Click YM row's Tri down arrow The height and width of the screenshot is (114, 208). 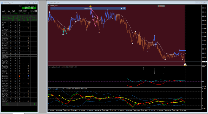[x=28, y=28]
